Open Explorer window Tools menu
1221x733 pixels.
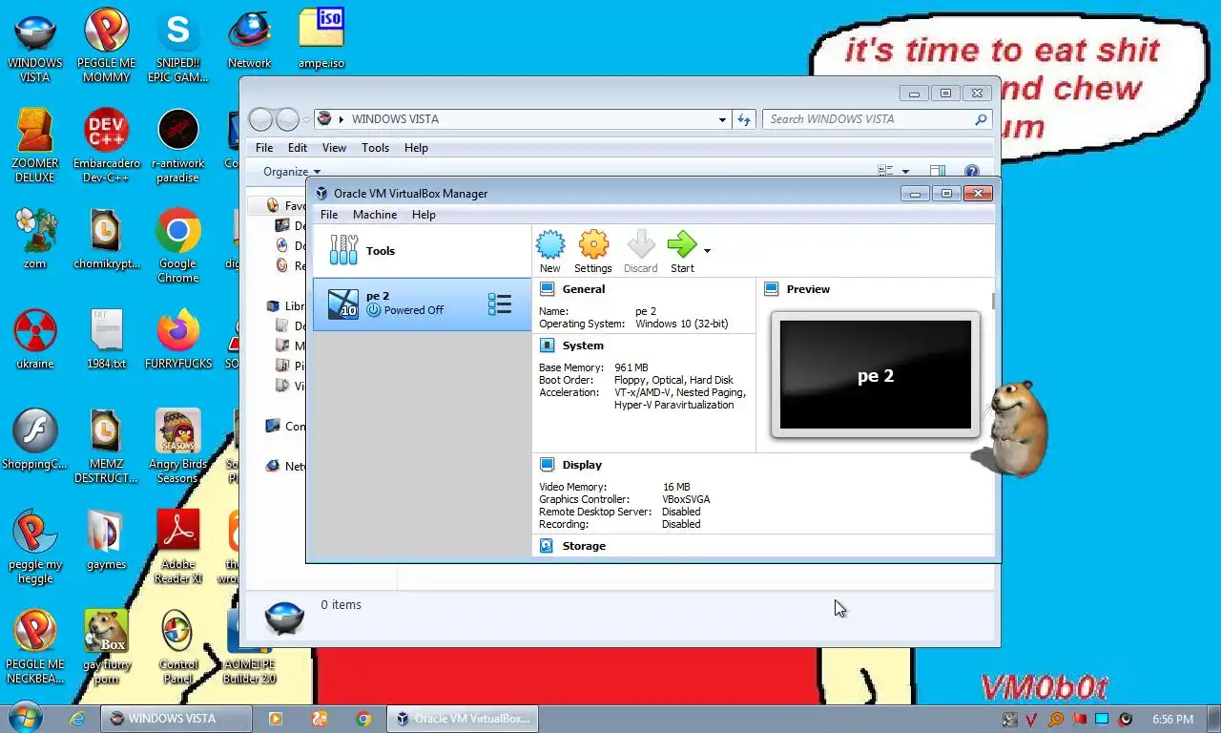(x=375, y=148)
